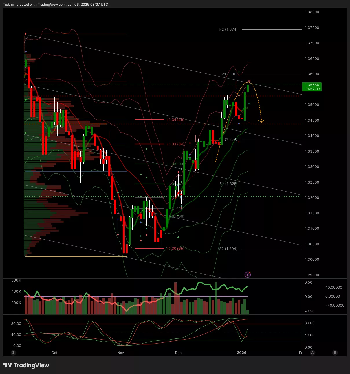Click the R1 (1.36) pivot label
The width and height of the screenshot is (350, 374).
point(229,74)
